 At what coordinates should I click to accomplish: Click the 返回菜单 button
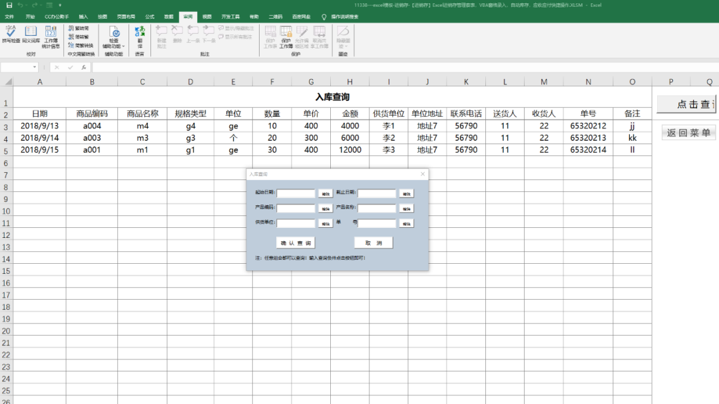click(x=688, y=133)
